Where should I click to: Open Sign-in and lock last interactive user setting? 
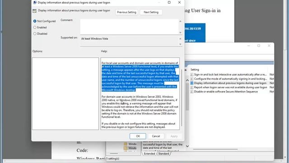tap(230, 75)
